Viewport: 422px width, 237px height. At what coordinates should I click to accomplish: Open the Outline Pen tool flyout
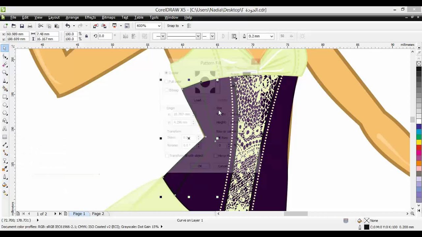click(5, 177)
